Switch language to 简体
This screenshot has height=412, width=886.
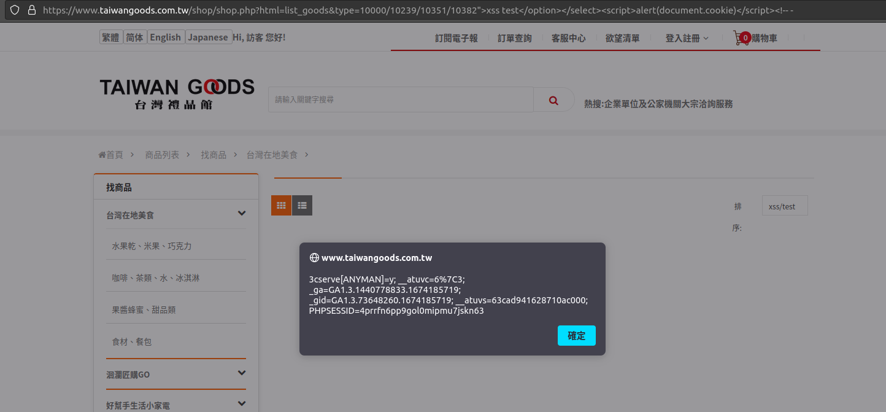click(x=134, y=37)
